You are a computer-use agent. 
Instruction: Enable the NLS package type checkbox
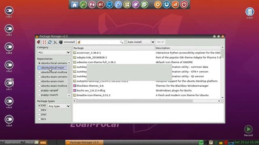point(39,119)
